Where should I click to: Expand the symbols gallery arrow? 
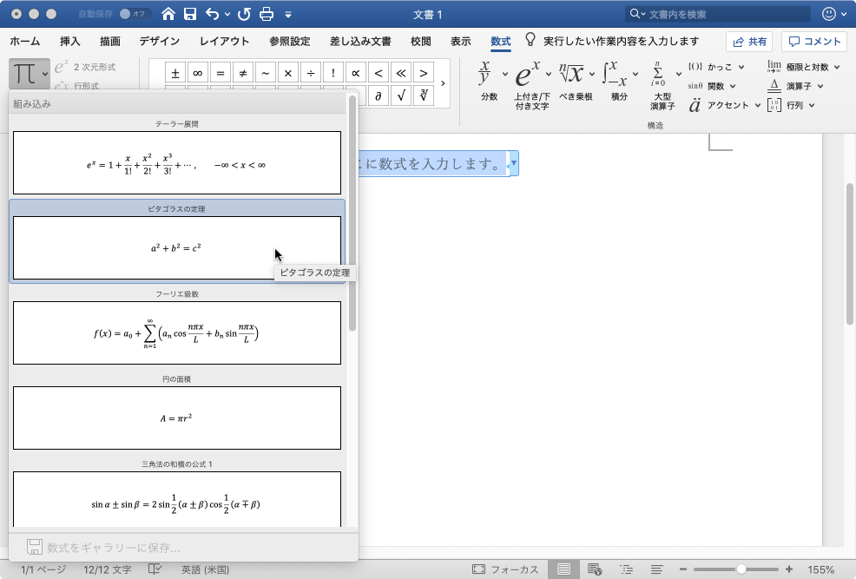pyautogui.click(x=443, y=83)
